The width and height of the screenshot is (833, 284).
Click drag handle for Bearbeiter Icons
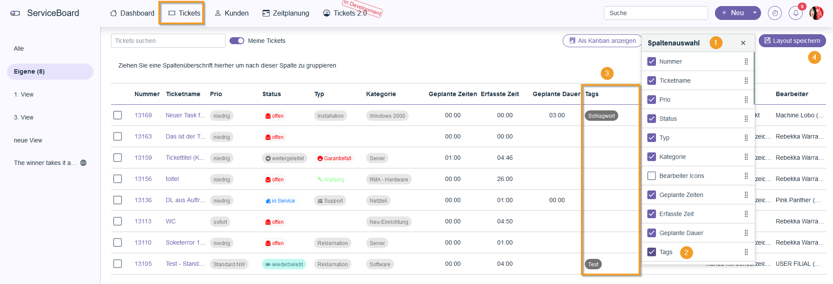(746, 176)
